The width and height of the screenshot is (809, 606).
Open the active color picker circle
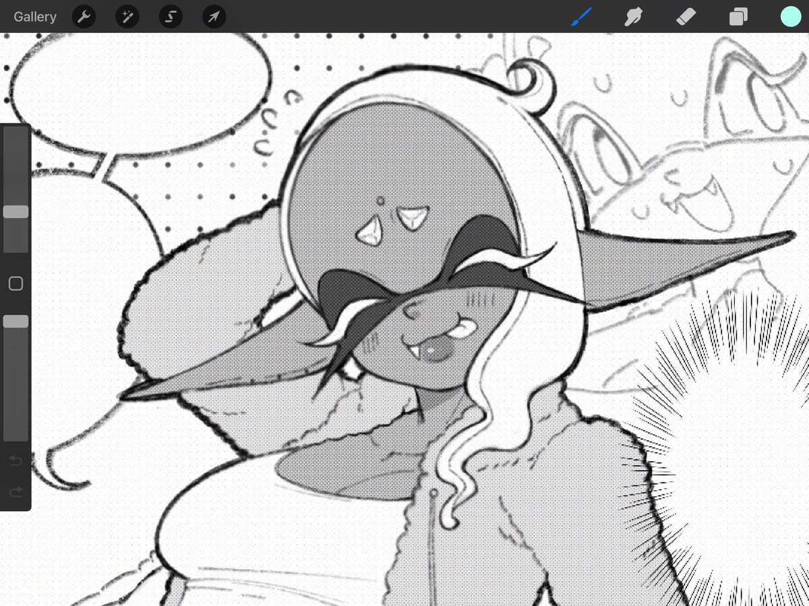pyautogui.click(x=791, y=17)
